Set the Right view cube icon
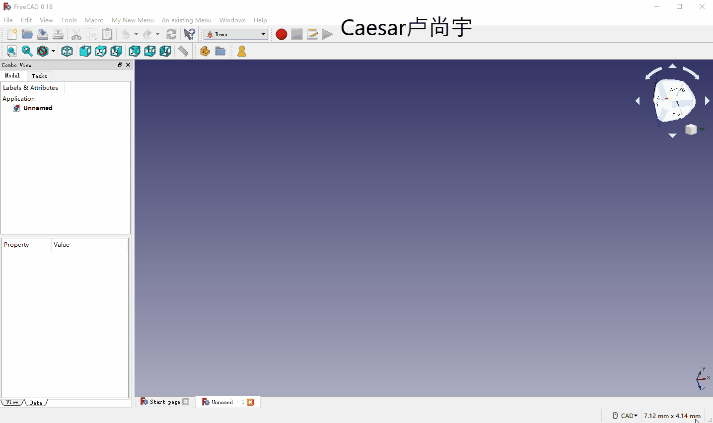713x423 pixels. pyautogui.click(x=116, y=51)
